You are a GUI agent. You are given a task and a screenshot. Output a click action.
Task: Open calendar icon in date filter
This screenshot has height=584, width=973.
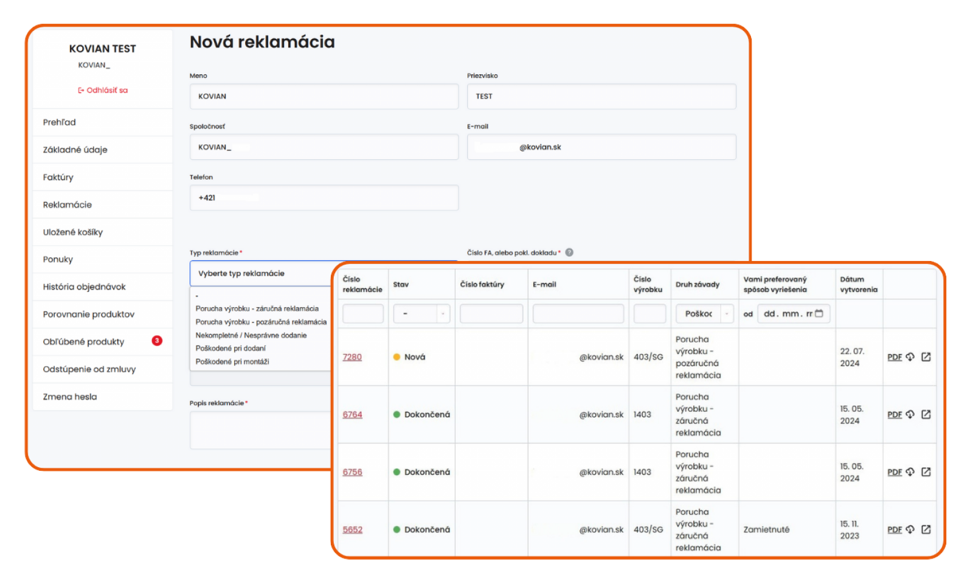(819, 314)
